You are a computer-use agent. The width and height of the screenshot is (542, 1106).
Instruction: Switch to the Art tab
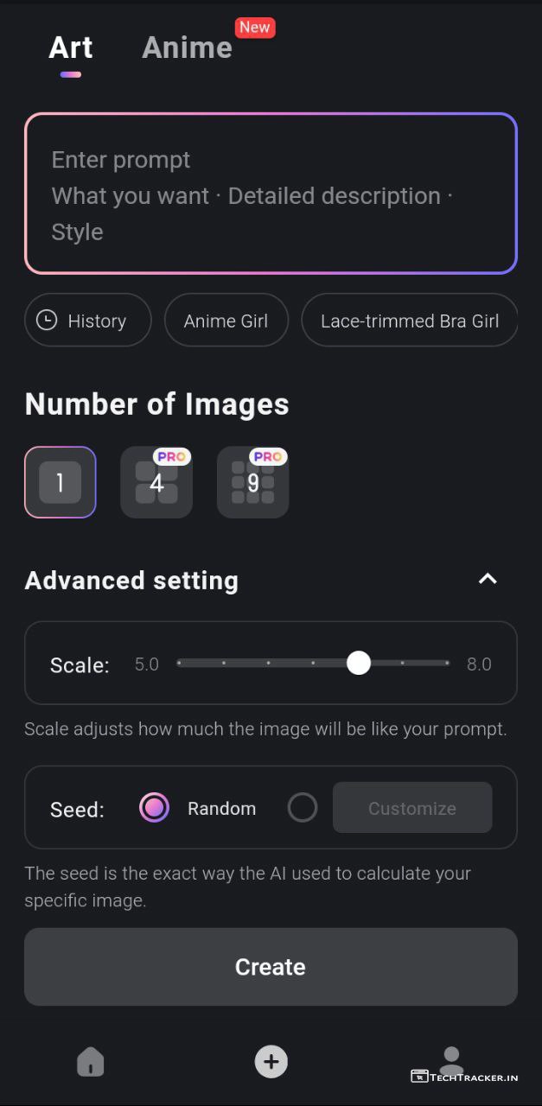(x=71, y=48)
